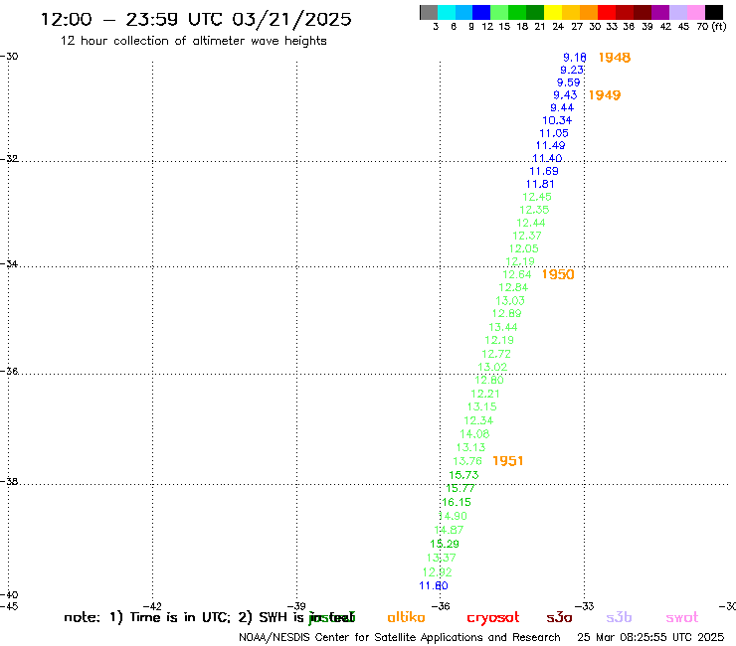Click the latitude axis label -32
Screen dimensions: 736x646
click(x=9, y=159)
